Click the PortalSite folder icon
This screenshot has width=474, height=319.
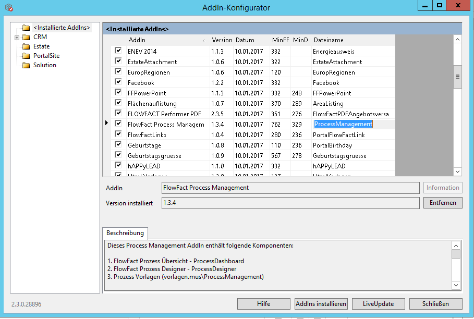[x=26, y=56]
